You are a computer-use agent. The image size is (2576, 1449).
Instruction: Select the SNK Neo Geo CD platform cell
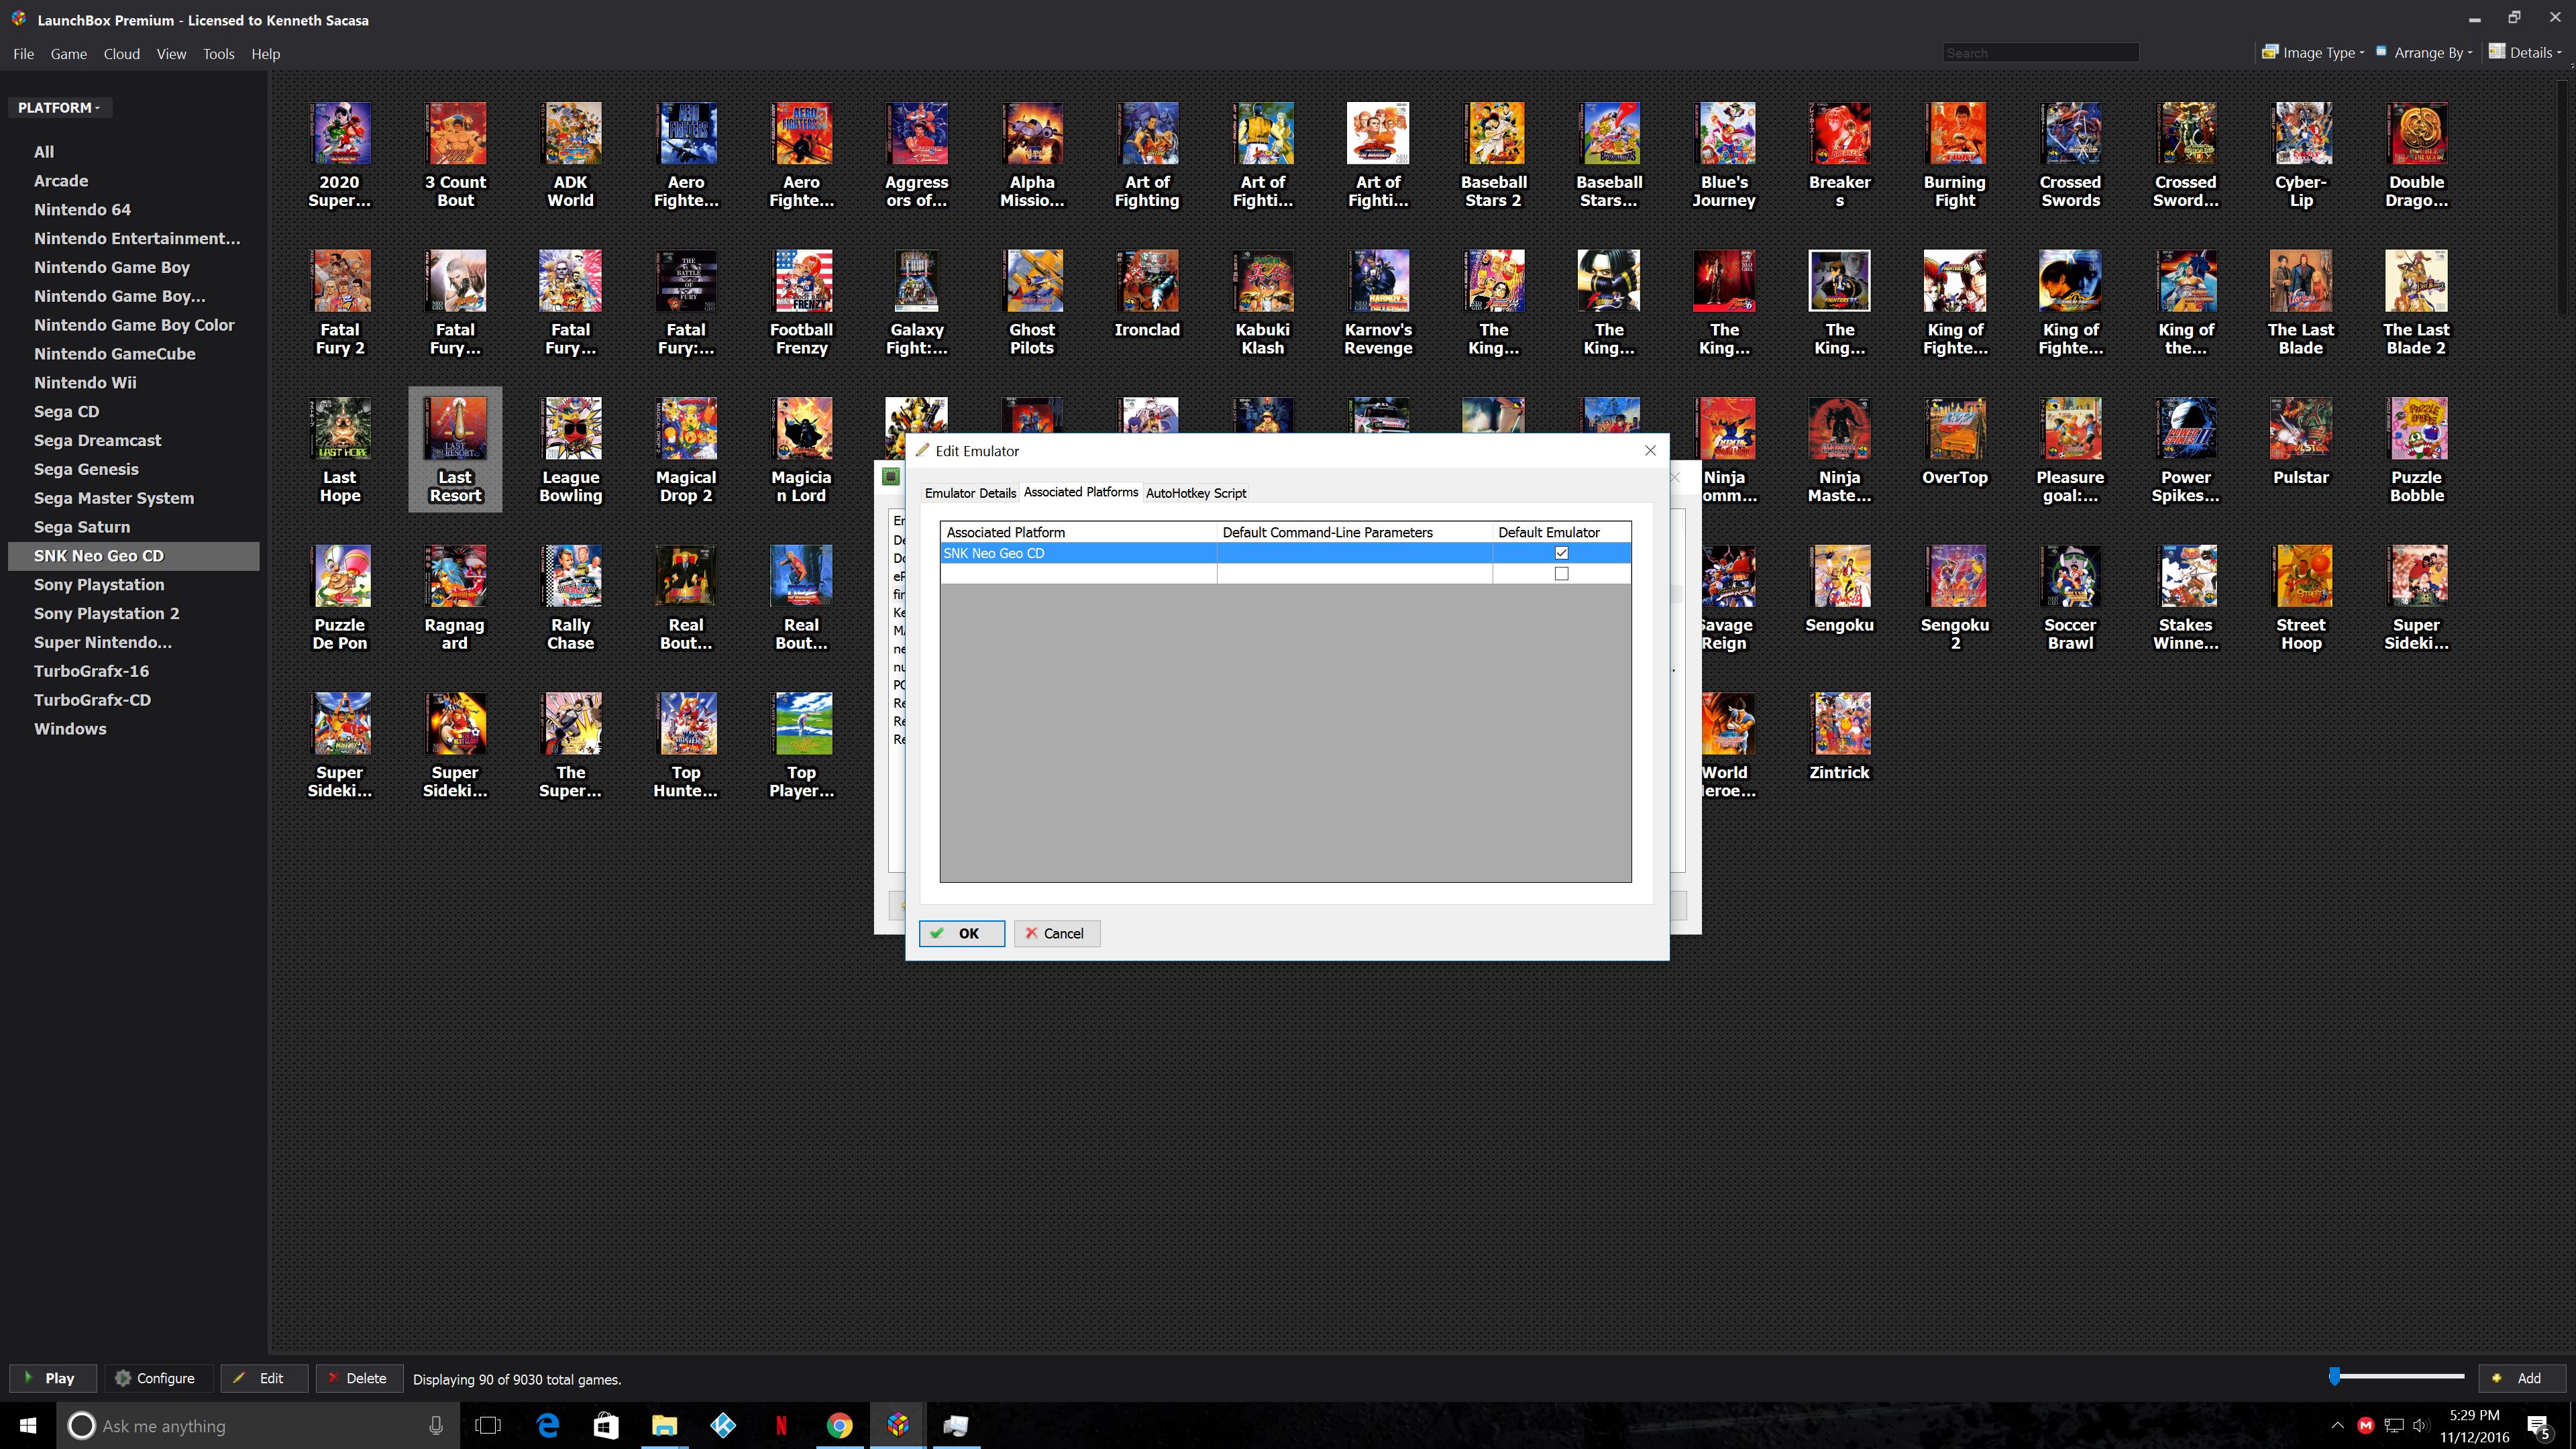click(1078, 553)
